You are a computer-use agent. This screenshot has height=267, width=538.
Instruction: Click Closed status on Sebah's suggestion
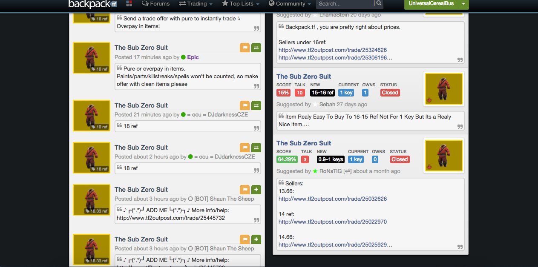[x=390, y=93]
